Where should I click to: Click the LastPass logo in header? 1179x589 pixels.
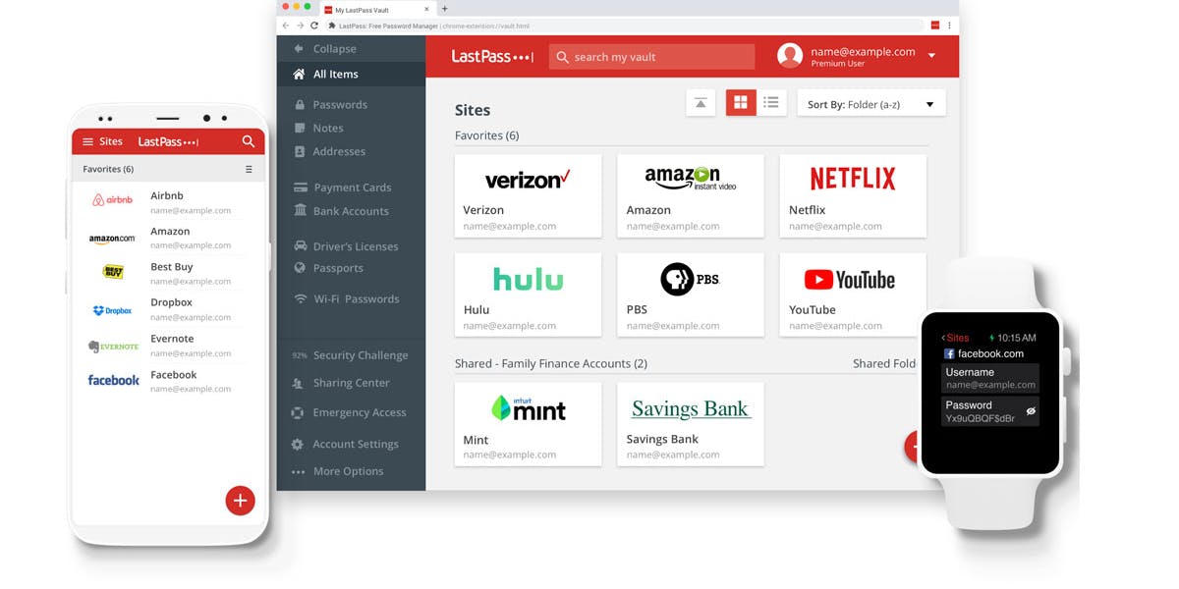[x=491, y=56]
